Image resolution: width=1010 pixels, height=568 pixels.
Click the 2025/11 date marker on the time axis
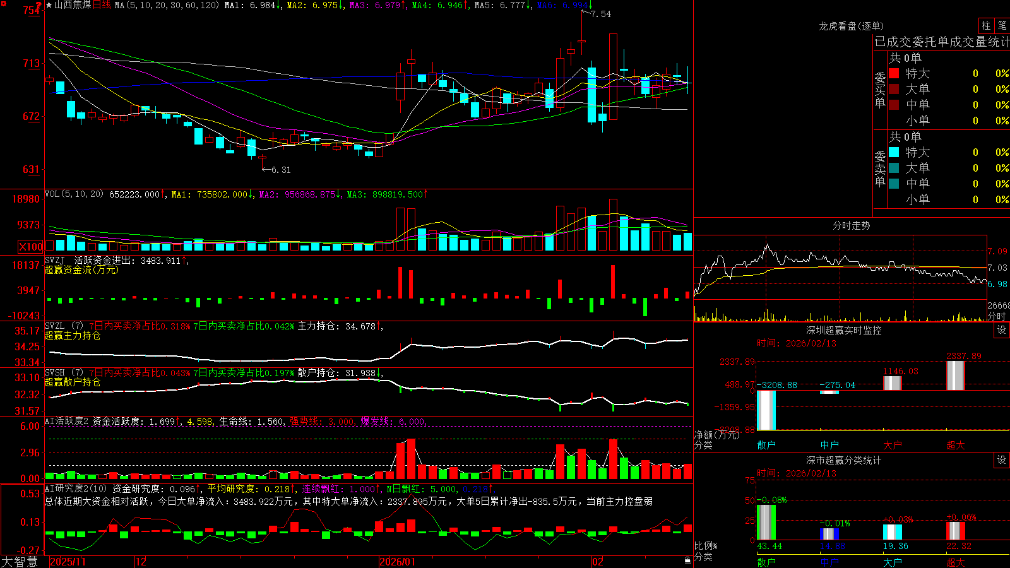pyautogui.click(x=68, y=562)
